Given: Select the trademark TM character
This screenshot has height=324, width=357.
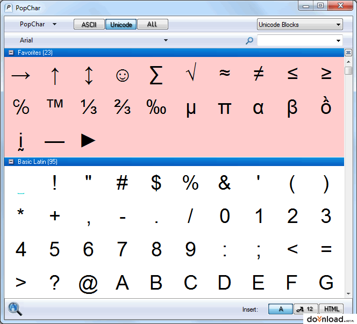Looking at the screenshot, I should tap(55, 104).
